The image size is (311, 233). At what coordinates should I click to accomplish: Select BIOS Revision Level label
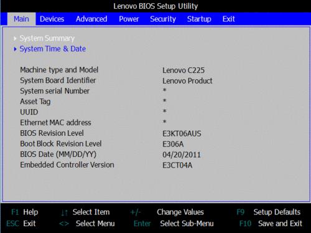click(x=52, y=133)
